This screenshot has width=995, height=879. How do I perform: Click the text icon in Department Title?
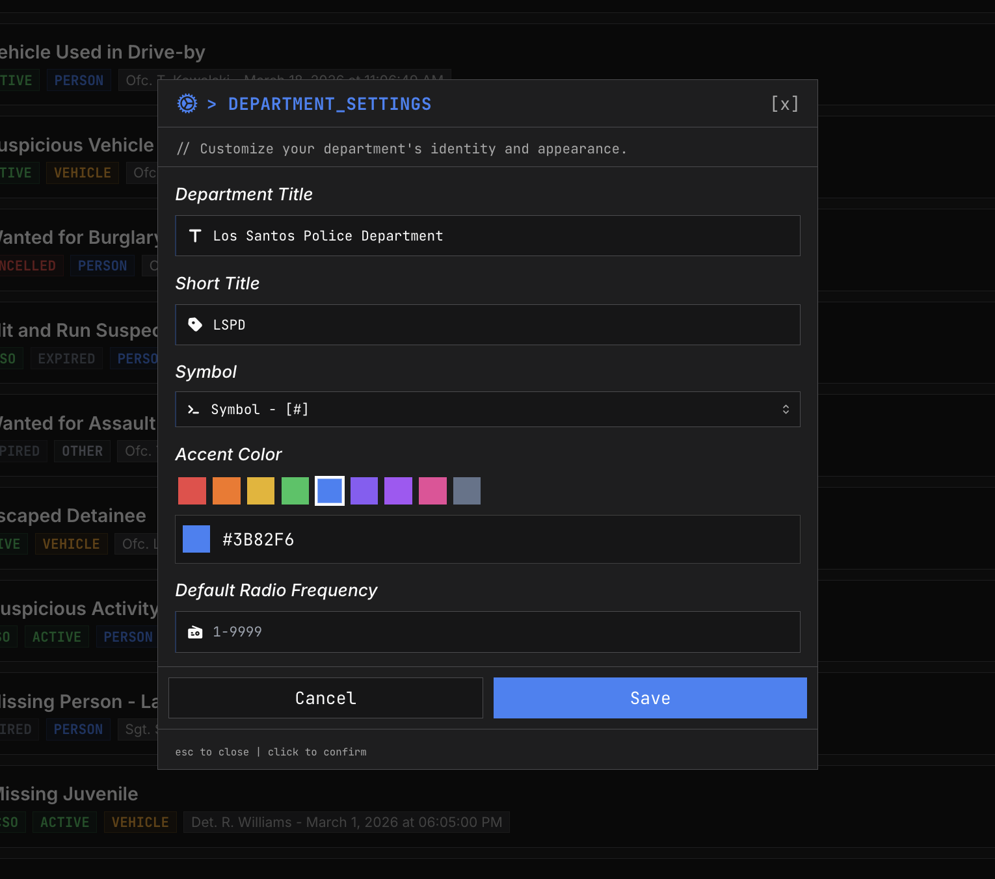pyautogui.click(x=195, y=236)
